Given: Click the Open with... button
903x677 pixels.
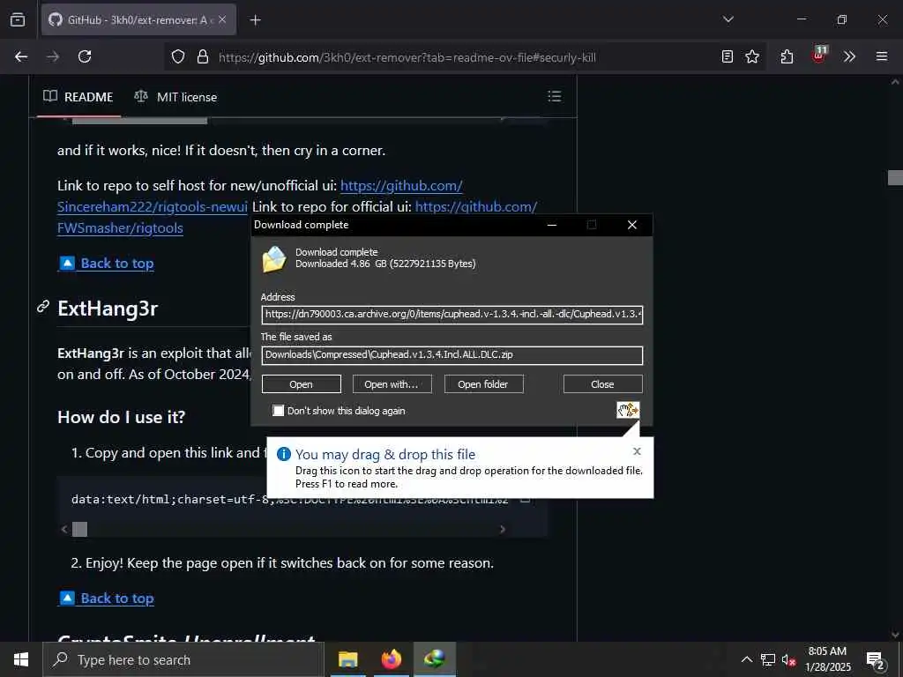Looking at the screenshot, I should pyautogui.click(x=392, y=384).
